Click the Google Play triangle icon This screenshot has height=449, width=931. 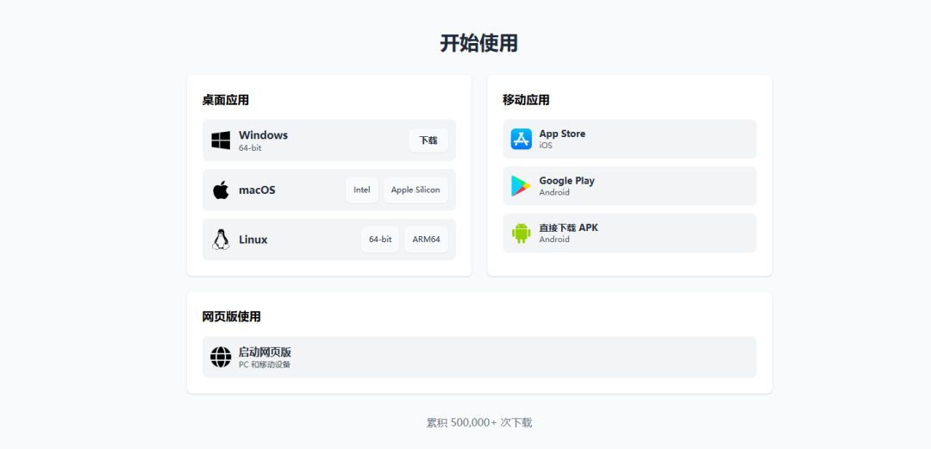tap(522, 186)
